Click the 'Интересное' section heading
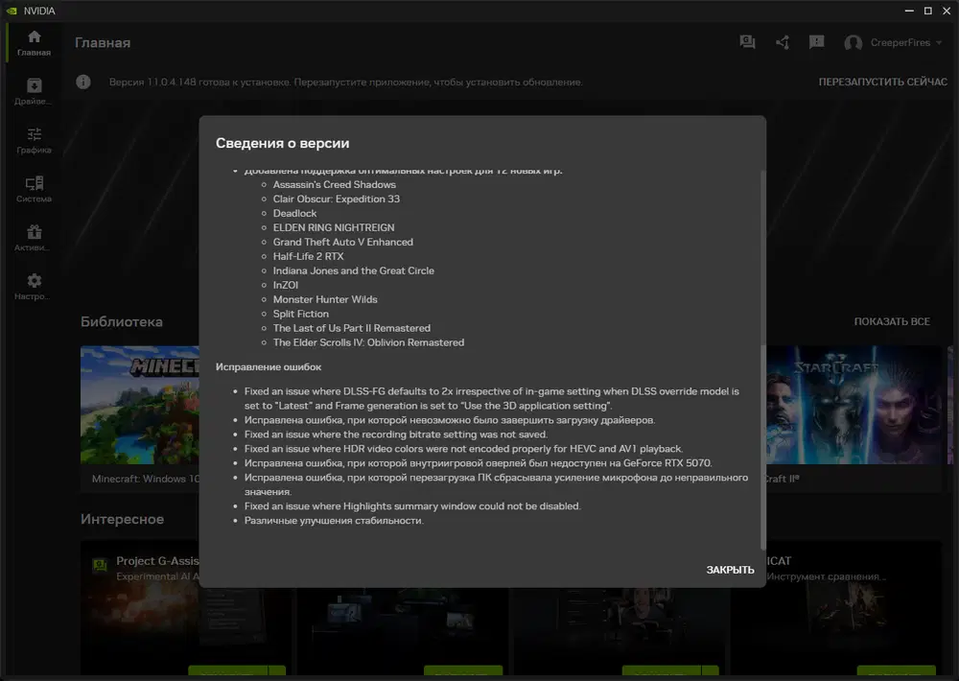This screenshot has width=959, height=681. tap(123, 520)
